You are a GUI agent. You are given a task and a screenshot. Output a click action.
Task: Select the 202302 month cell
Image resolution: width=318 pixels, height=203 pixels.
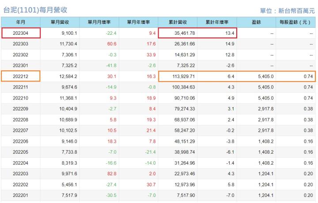pos(21,55)
